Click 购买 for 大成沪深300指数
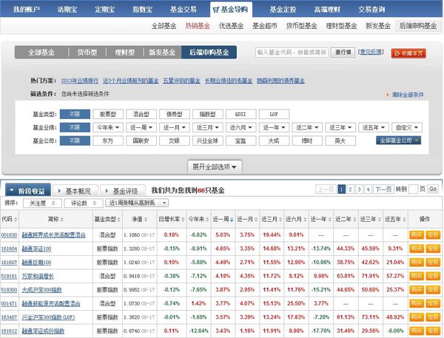 [x=416, y=290]
